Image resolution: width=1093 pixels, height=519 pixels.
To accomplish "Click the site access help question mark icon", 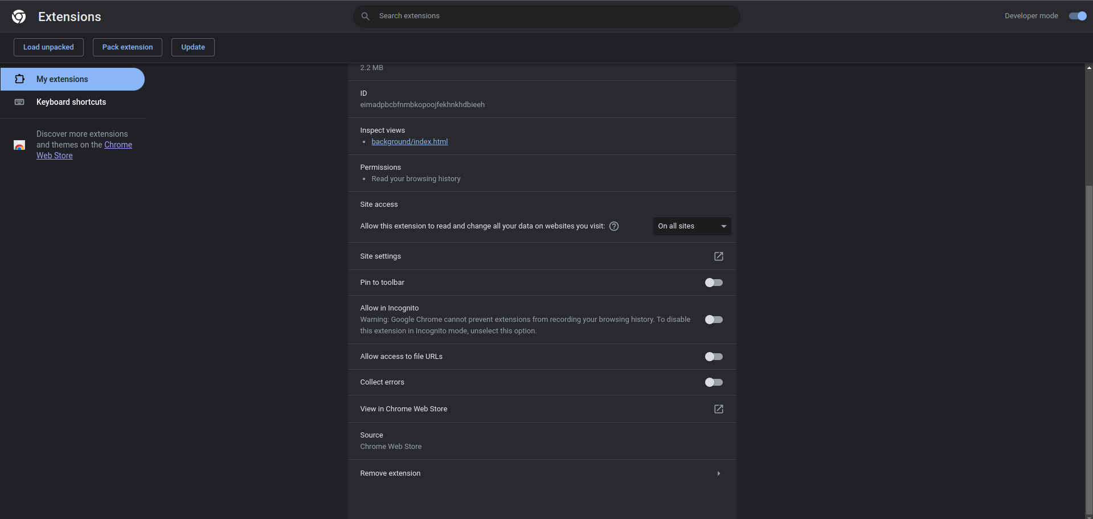I will click(613, 226).
